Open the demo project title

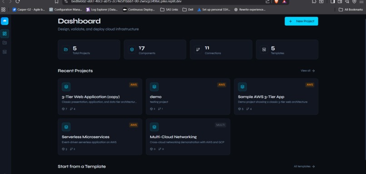(x=156, y=97)
